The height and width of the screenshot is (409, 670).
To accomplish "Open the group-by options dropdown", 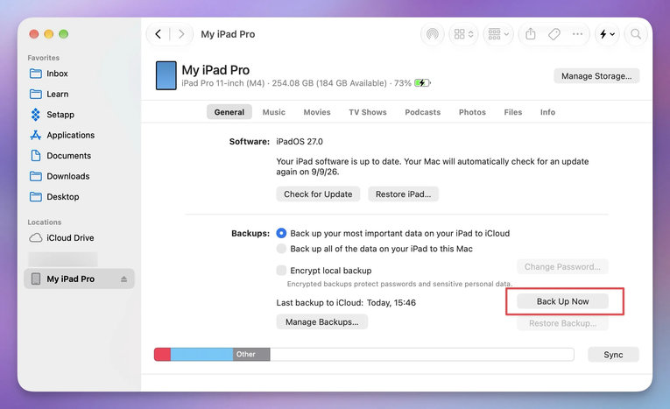I will coord(498,34).
